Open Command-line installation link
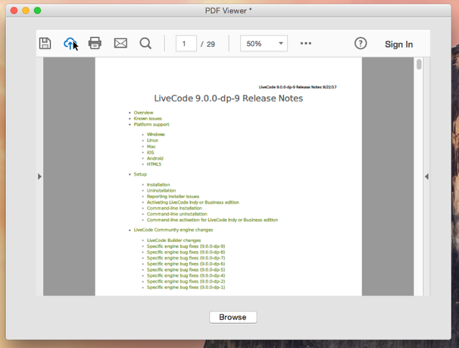 [x=174, y=208]
